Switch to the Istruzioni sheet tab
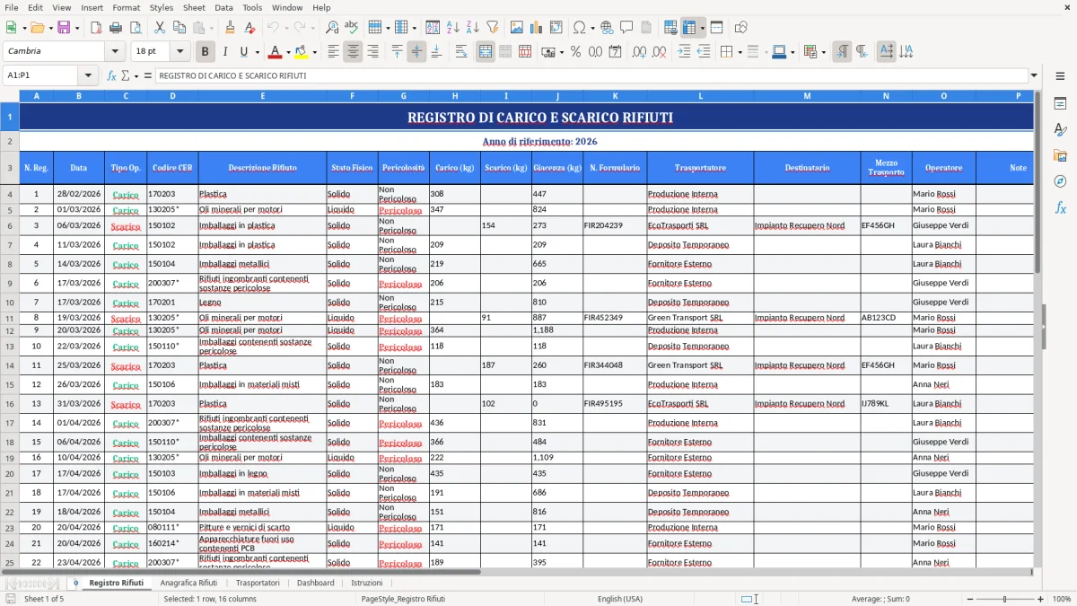The width and height of the screenshot is (1077, 606). (366, 583)
